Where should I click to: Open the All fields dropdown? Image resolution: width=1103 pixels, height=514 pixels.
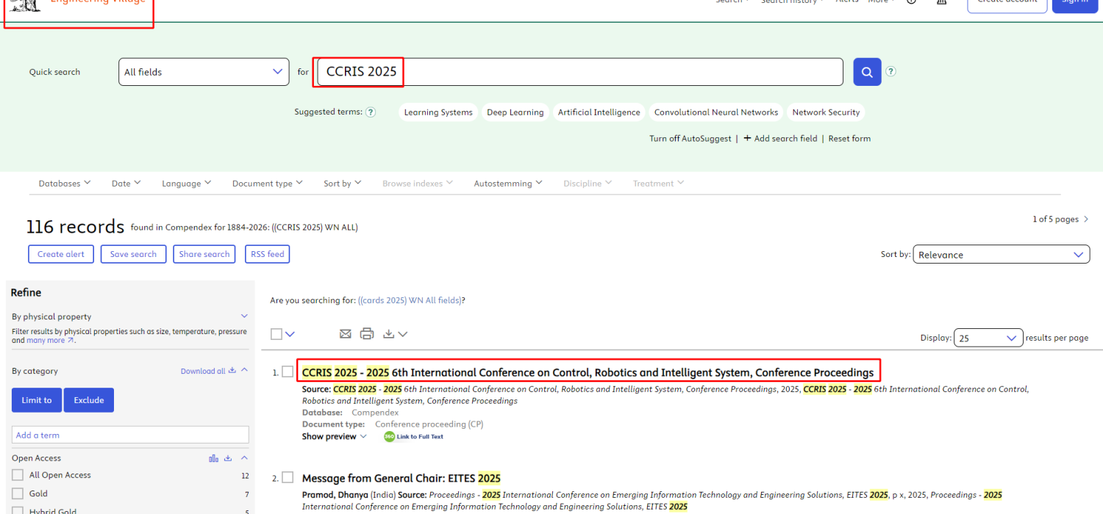tap(204, 72)
